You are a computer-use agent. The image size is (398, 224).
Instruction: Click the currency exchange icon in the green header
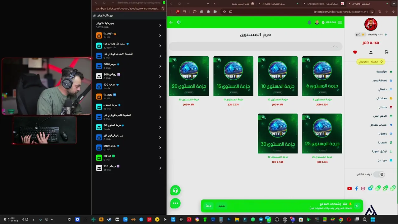(178, 22)
